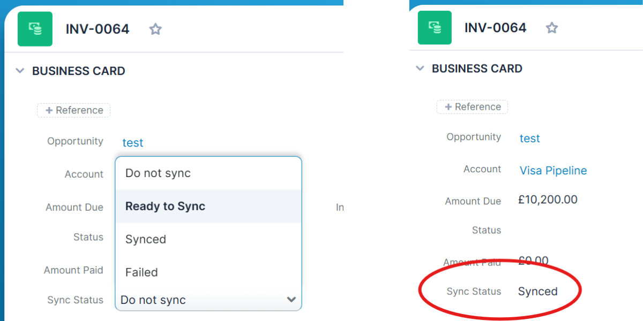Click the INV-0064 title on the left
The image size is (643, 321).
pyautogui.click(x=97, y=29)
